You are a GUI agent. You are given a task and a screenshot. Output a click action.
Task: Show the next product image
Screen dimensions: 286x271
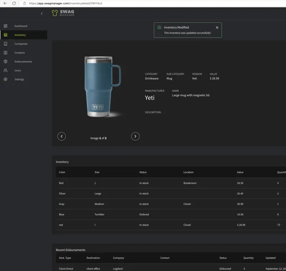135,136
